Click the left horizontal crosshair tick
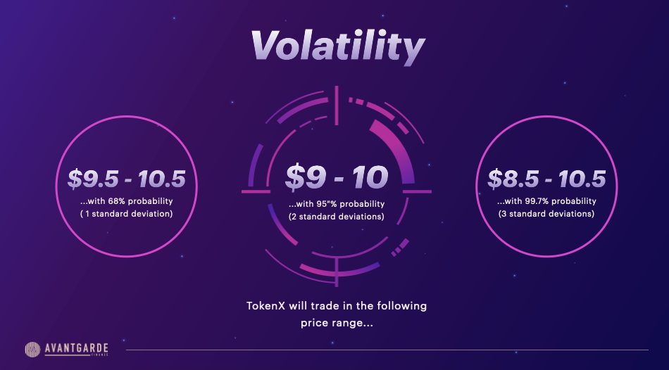This screenshot has height=370, width=669. pos(256,192)
